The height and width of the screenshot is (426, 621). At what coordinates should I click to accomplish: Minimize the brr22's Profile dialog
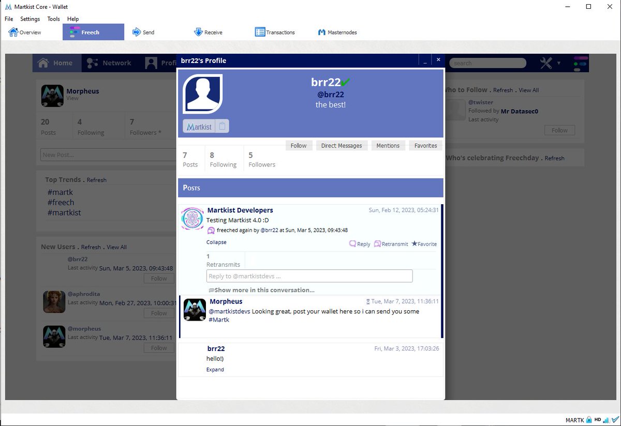tap(425, 60)
